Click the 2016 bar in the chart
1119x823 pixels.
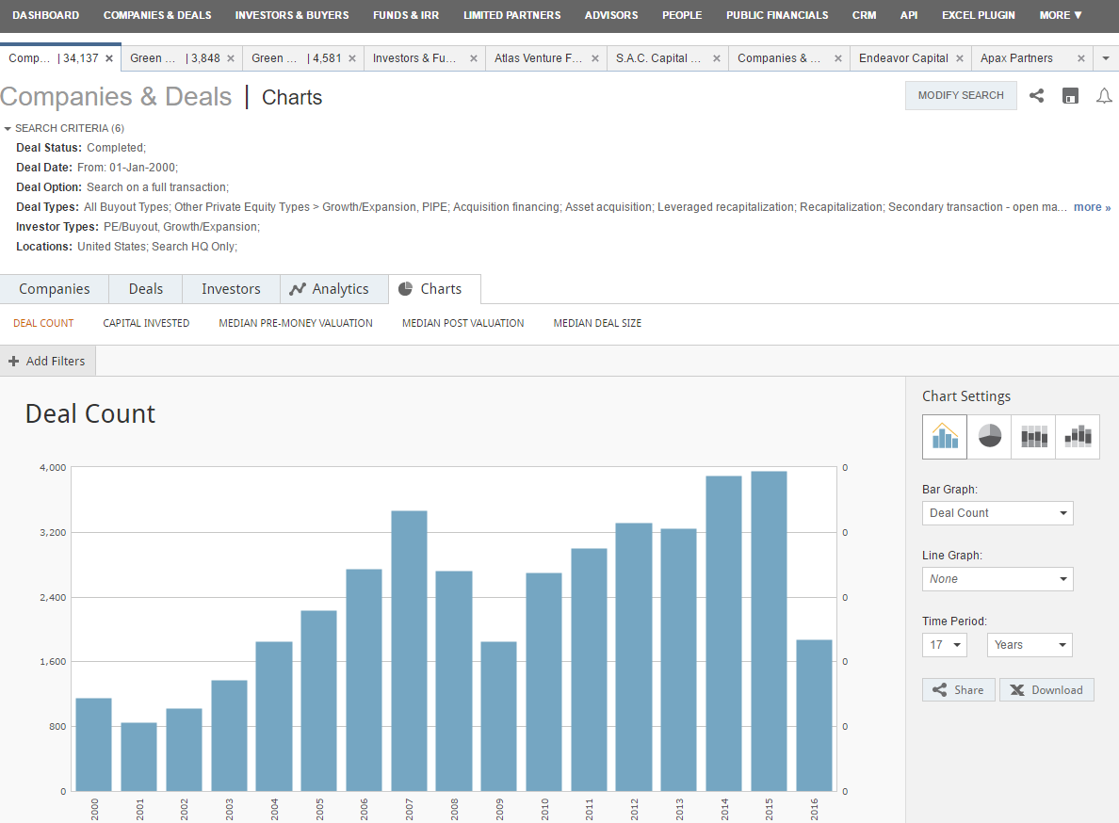814,716
